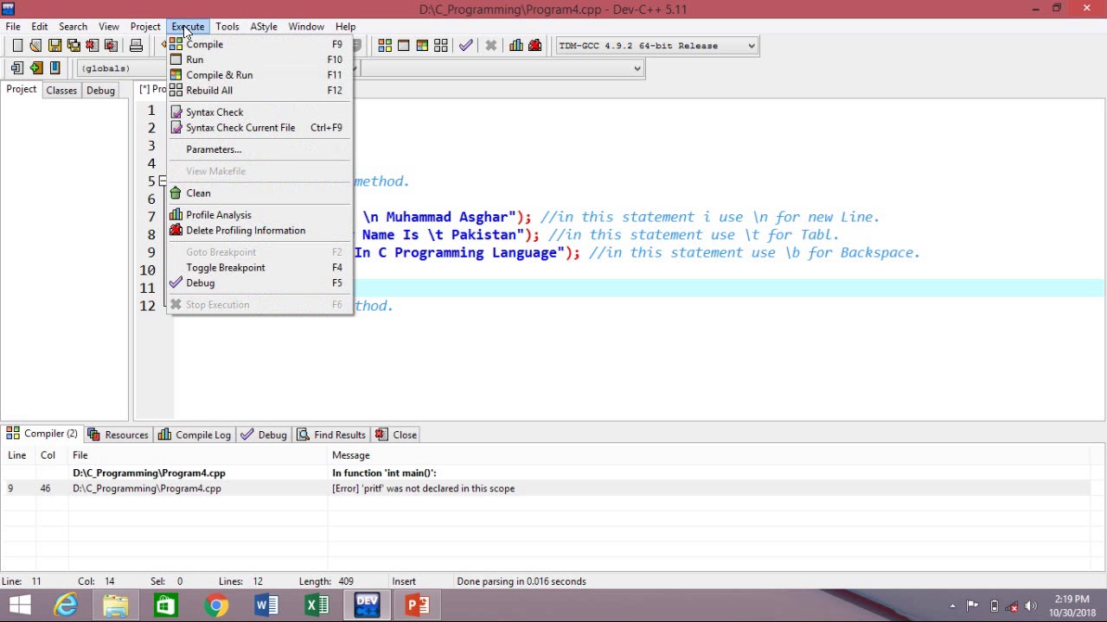Choose Clean in the Execute menu

pos(259,194)
